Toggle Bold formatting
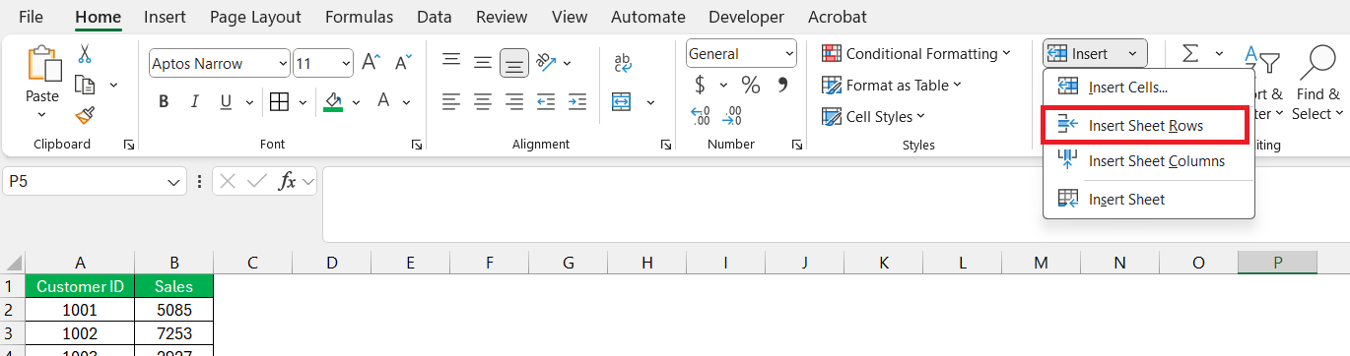Image resolution: width=1350 pixels, height=356 pixels. pos(164,101)
